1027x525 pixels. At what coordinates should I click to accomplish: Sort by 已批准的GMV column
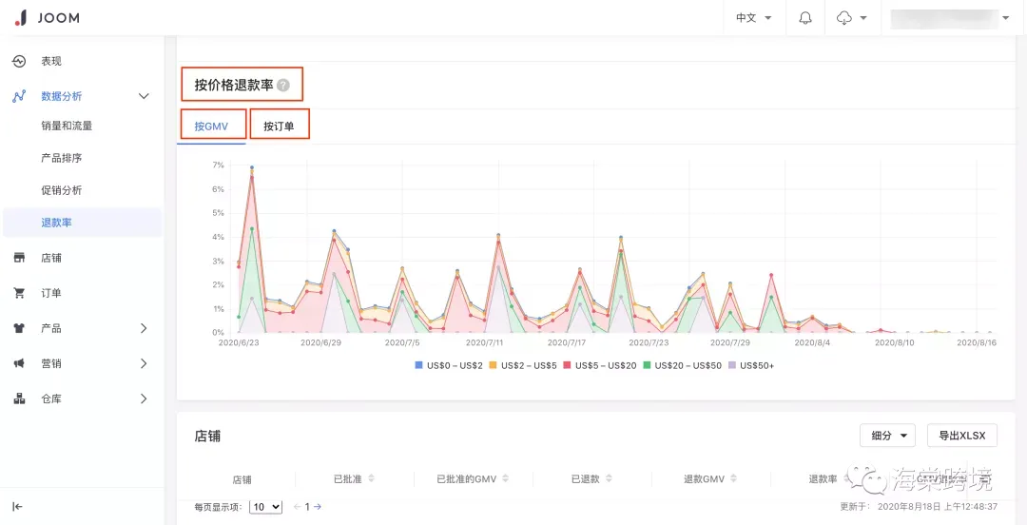tap(505, 479)
